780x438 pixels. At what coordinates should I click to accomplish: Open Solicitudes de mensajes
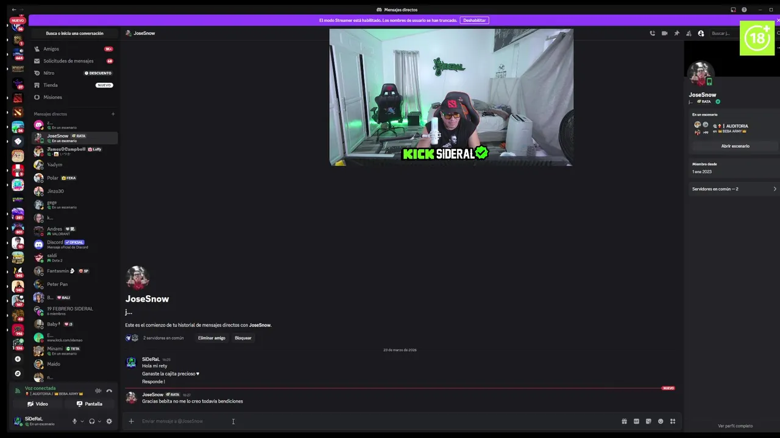(74, 61)
